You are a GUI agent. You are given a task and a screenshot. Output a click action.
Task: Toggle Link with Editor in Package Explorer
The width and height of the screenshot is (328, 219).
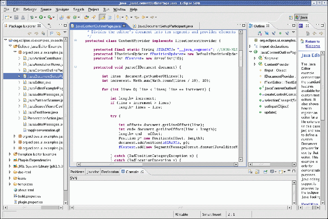pos(59,33)
